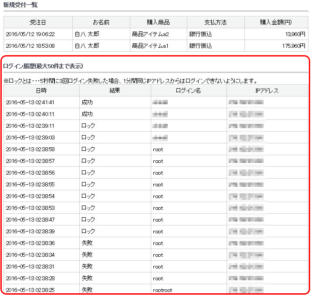Select login time 2016-05-13 02:38:54

(30, 196)
